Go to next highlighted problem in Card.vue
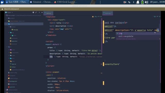 pos(101,17)
